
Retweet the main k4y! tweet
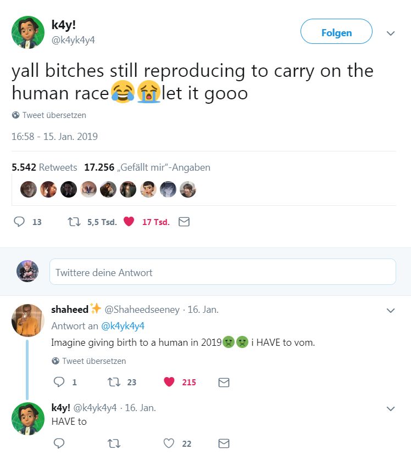click(73, 222)
